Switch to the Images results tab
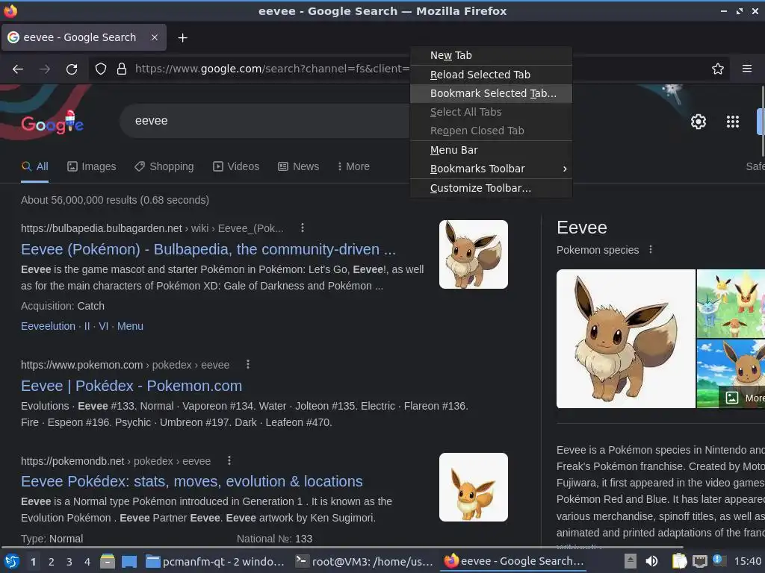 (x=92, y=166)
